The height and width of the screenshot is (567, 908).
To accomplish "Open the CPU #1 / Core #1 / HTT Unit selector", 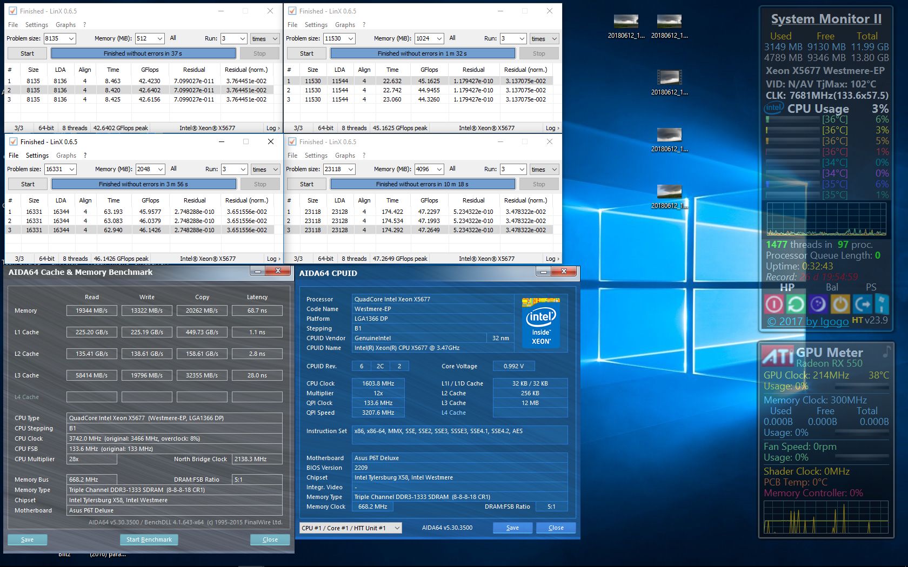I will click(x=351, y=528).
